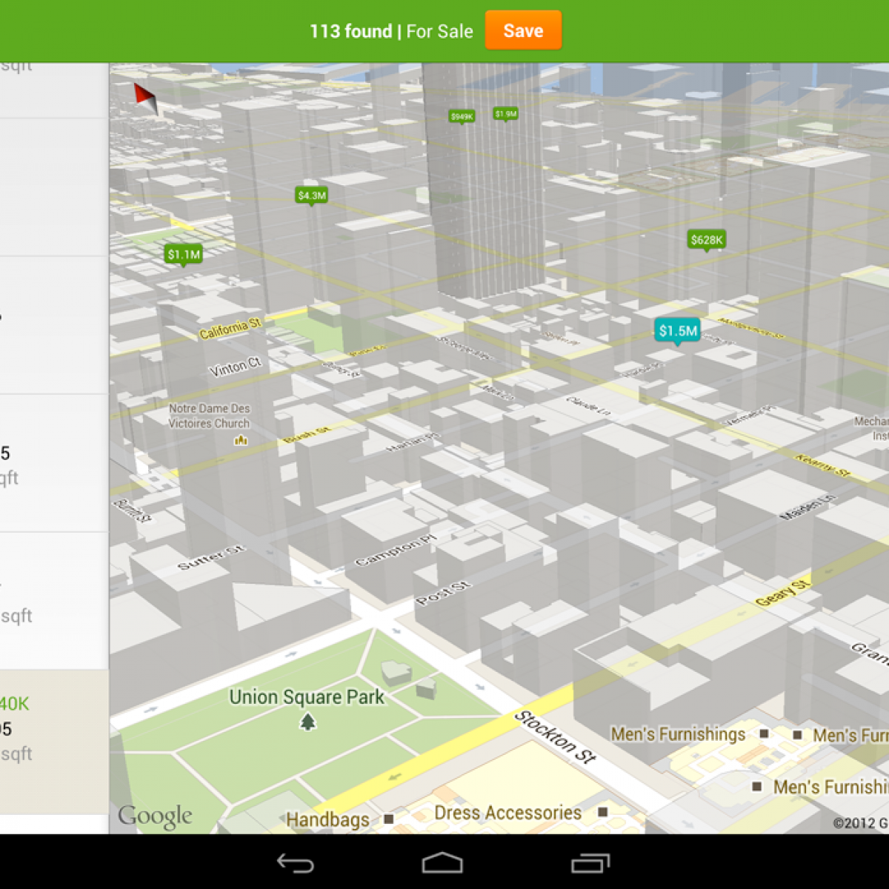This screenshot has height=889, width=889.
Task: Tap the Union Square Park tree icon
Action: pyautogui.click(x=307, y=721)
